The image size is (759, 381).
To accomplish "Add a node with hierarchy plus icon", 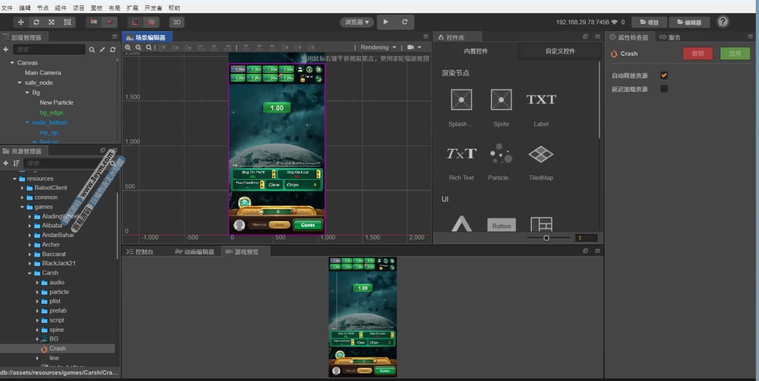I will (x=6, y=50).
